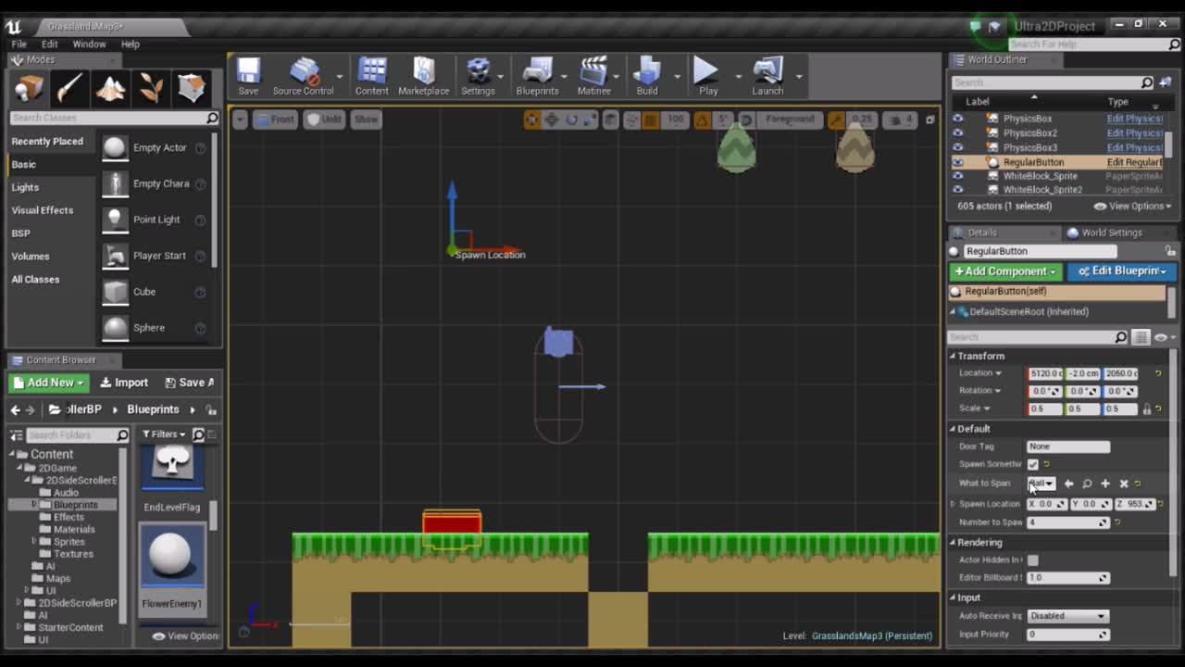The height and width of the screenshot is (667, 1185).
Task: Open the Edit menu
Action: point(49,44)
